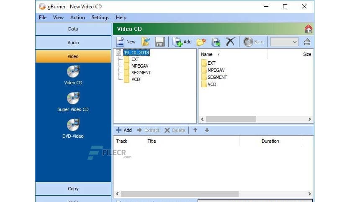Click the MPEGAV folder icon in the file list
This screenshot has height=202, width=350.
point(204,70)
